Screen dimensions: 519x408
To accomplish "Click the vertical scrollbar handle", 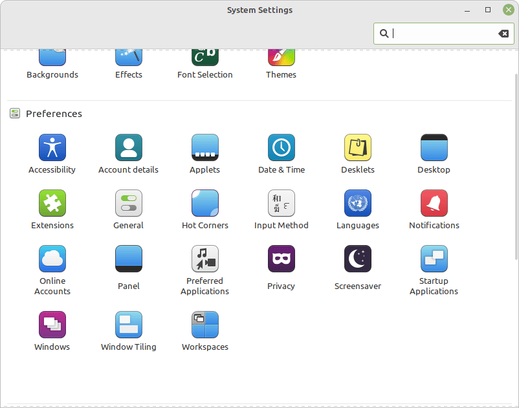I will [x=516, y=167].
